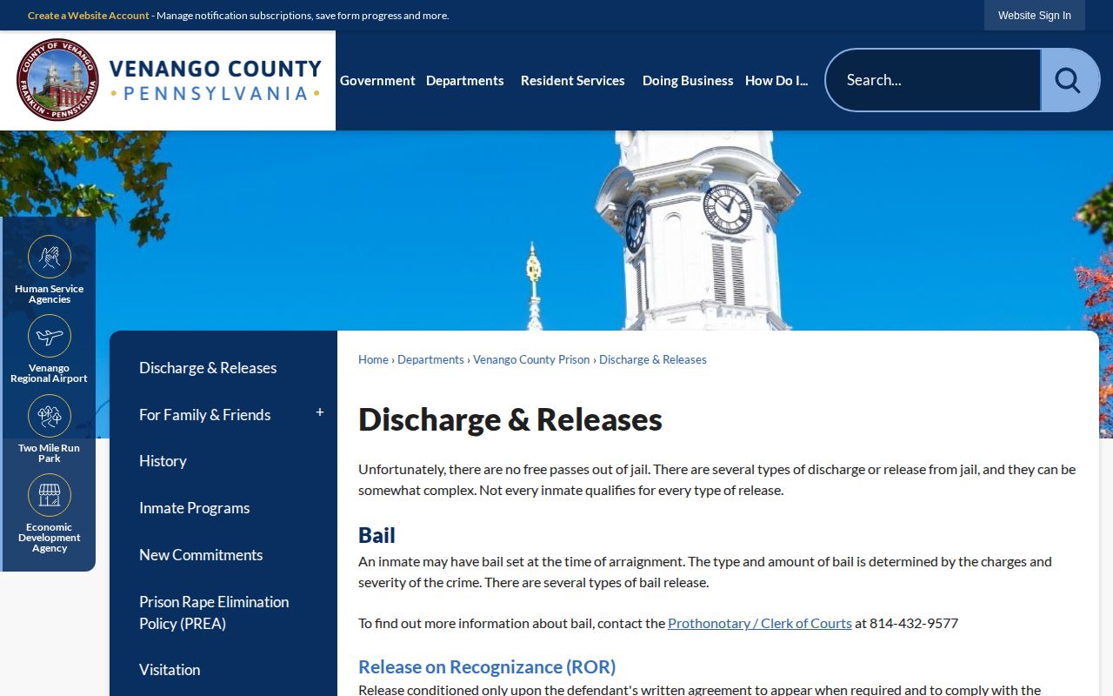Open the Resident Services menu
The width and height of the screenshot is (1113, 696).
coord(573,80)
